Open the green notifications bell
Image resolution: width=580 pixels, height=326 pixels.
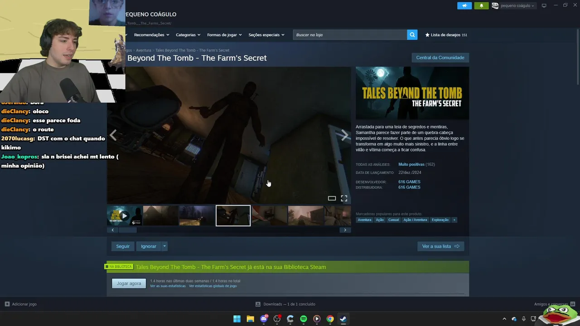(481, 5)
